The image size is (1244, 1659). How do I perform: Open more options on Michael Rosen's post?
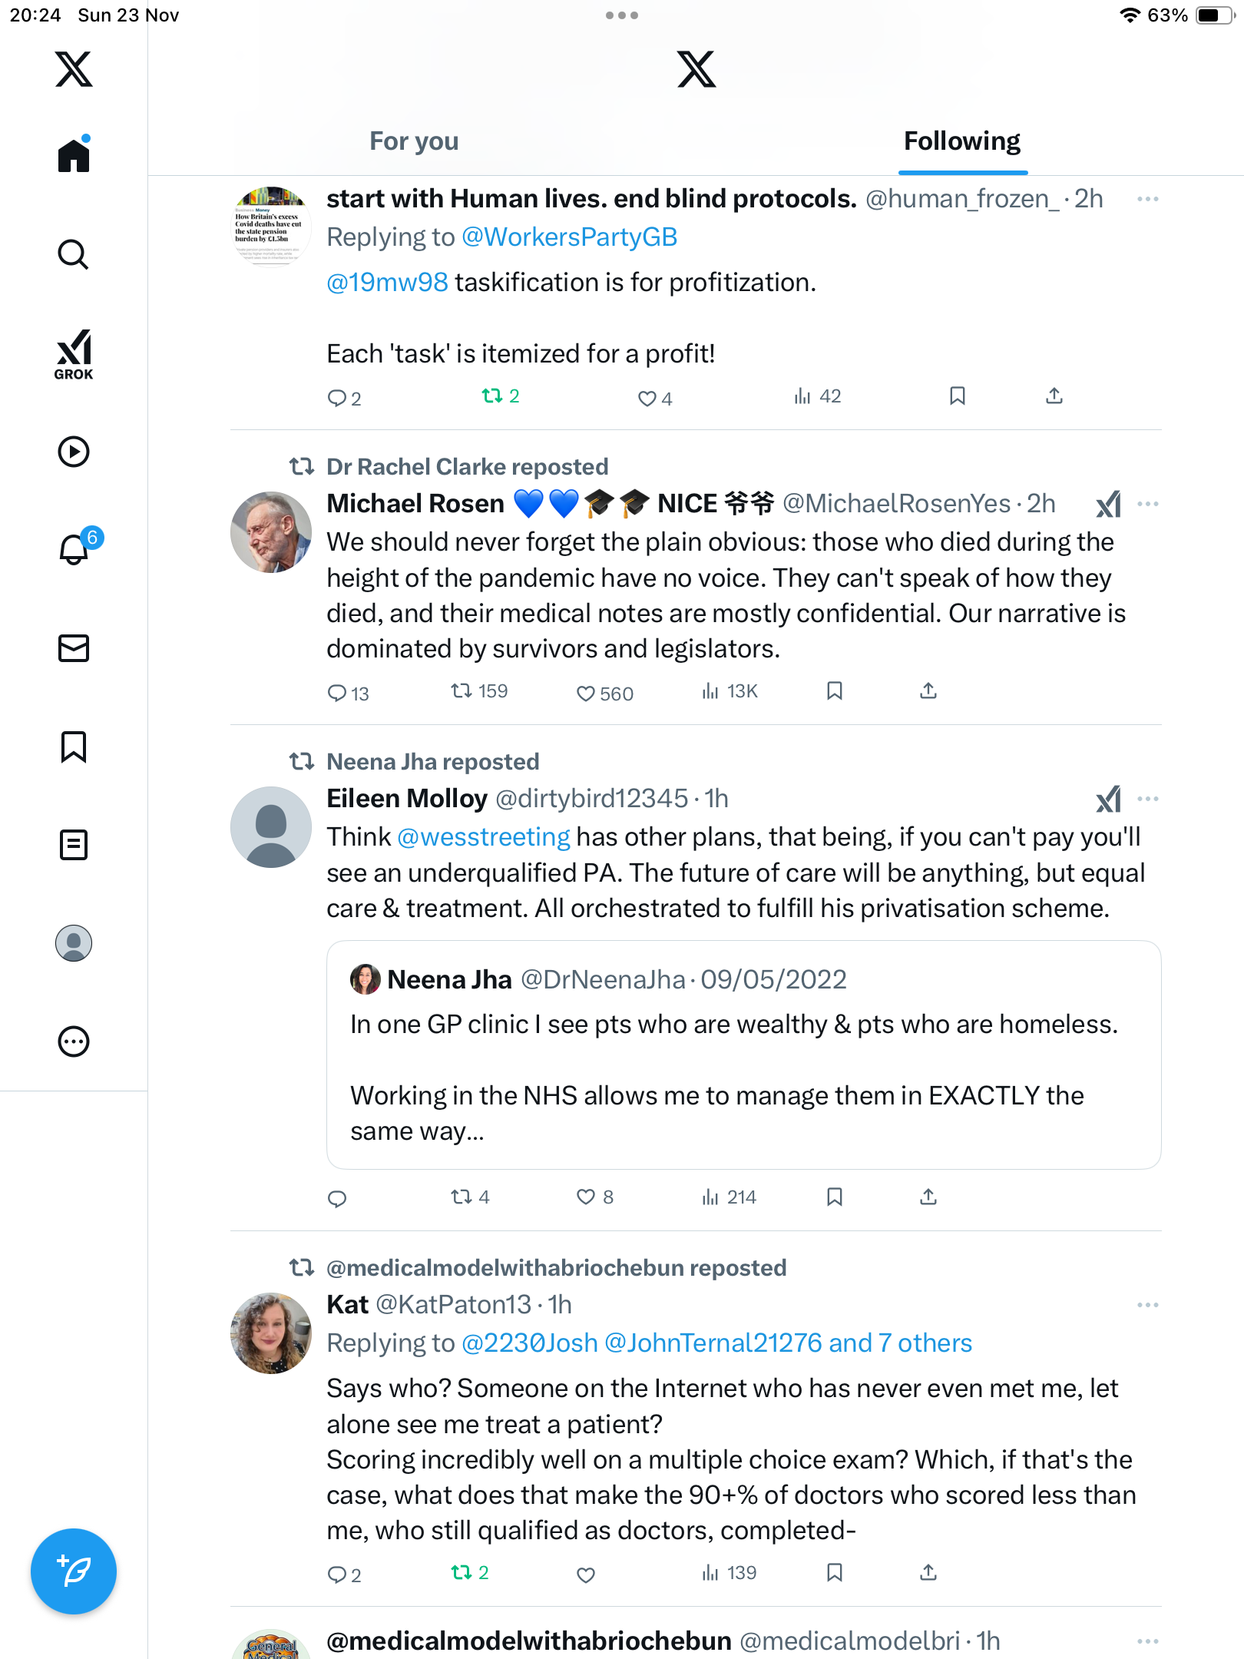pos(1148,504)
